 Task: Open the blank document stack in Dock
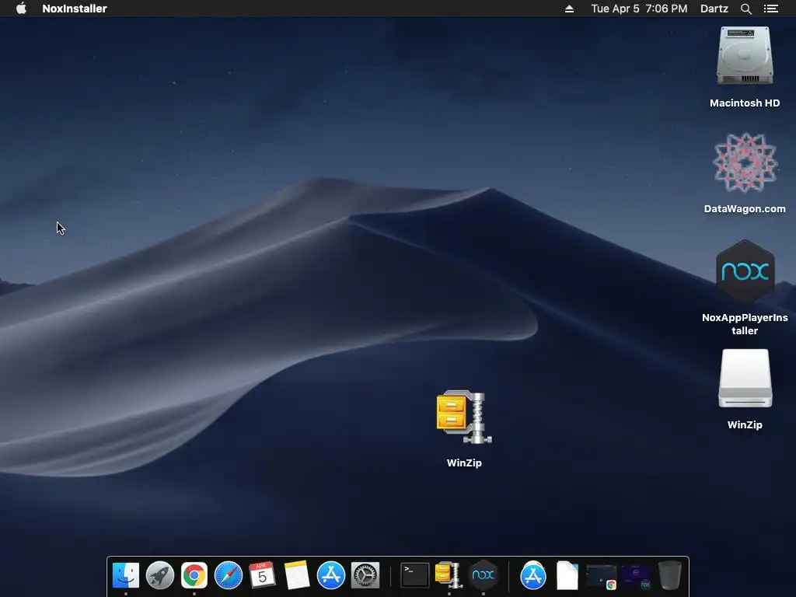(x=567, y=575)
